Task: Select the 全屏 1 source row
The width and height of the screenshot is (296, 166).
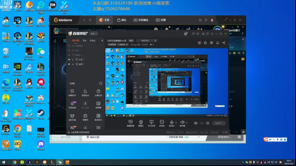Action: pyautogui.click(x=85, y=64)
